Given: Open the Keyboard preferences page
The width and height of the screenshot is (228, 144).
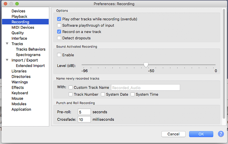Looking at the screenshot, I should 19,93.
